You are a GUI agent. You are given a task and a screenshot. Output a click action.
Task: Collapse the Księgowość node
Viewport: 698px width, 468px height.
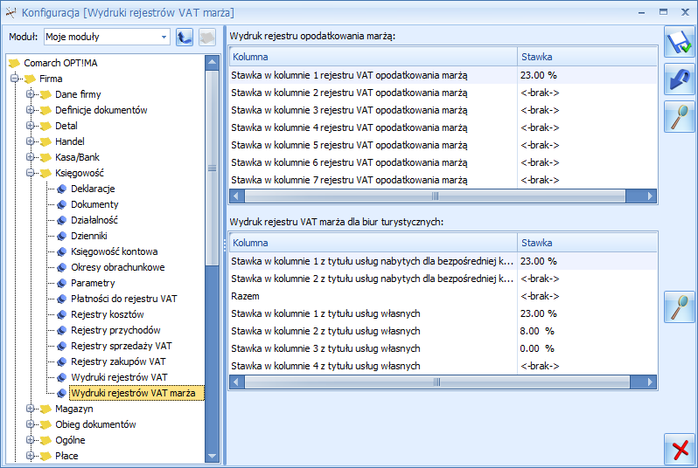click(x=31, y=173)
